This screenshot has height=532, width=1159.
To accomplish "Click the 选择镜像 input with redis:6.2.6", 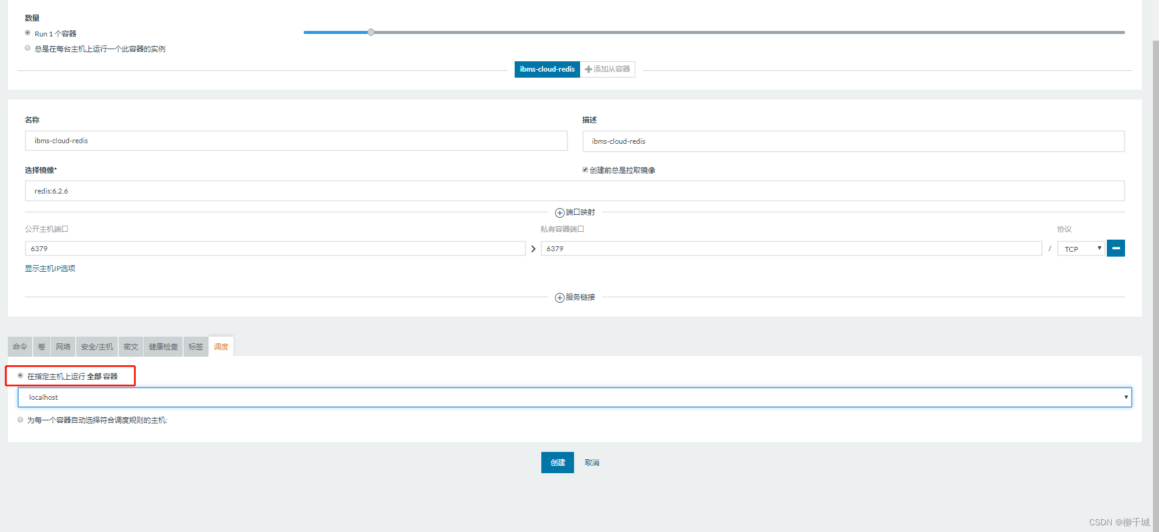I will click(x=575, y=191).
